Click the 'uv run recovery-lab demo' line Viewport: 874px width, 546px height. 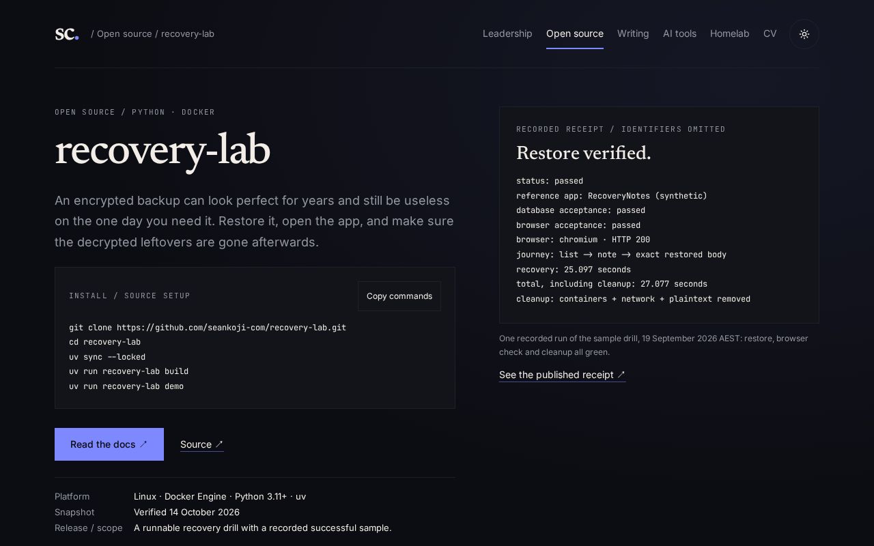126,386
